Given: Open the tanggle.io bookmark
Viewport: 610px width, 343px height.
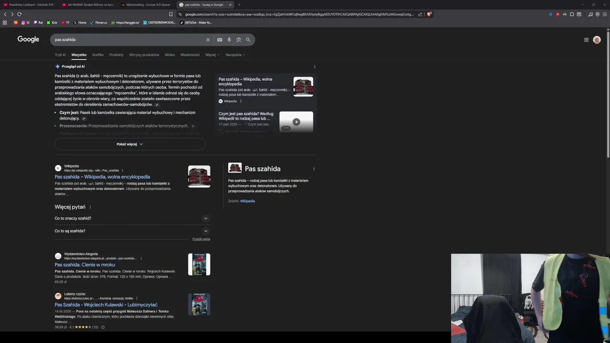Looking at the screenshot, I should tap(125, 22).
